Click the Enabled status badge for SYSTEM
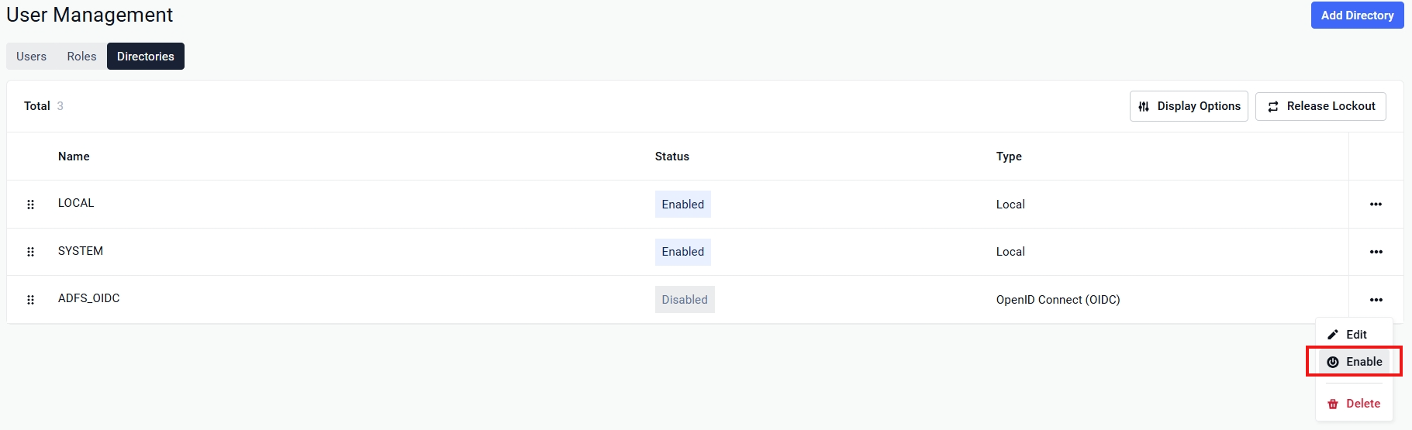 click(683, 252)
